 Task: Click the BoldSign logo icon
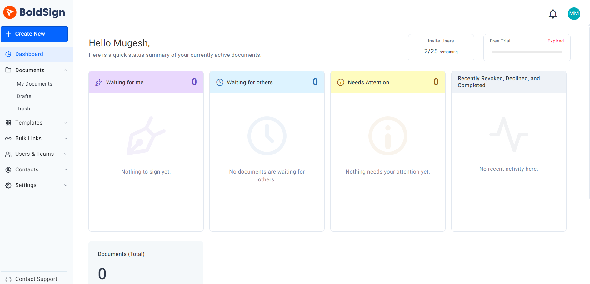10,12
